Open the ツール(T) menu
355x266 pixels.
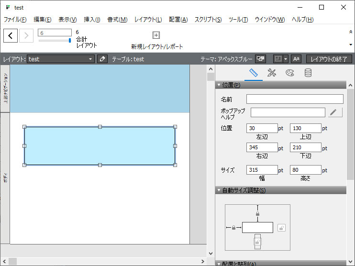click(238, 20)
